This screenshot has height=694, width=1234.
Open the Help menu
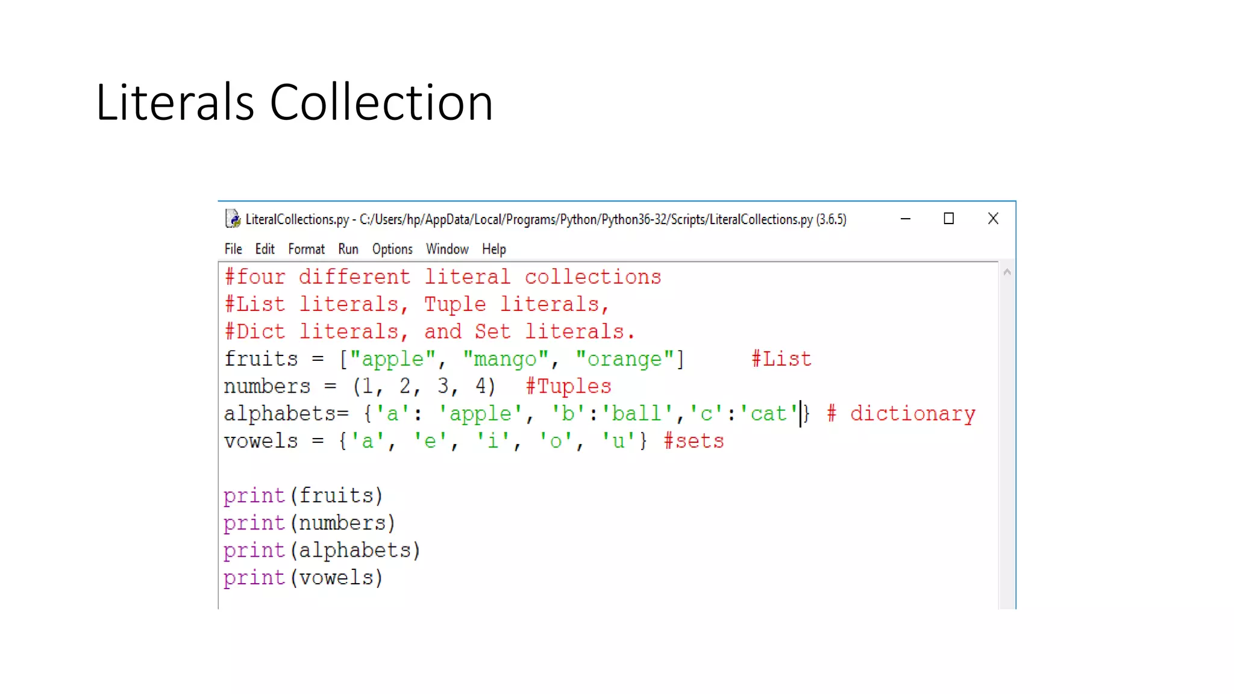coord(494,249)
